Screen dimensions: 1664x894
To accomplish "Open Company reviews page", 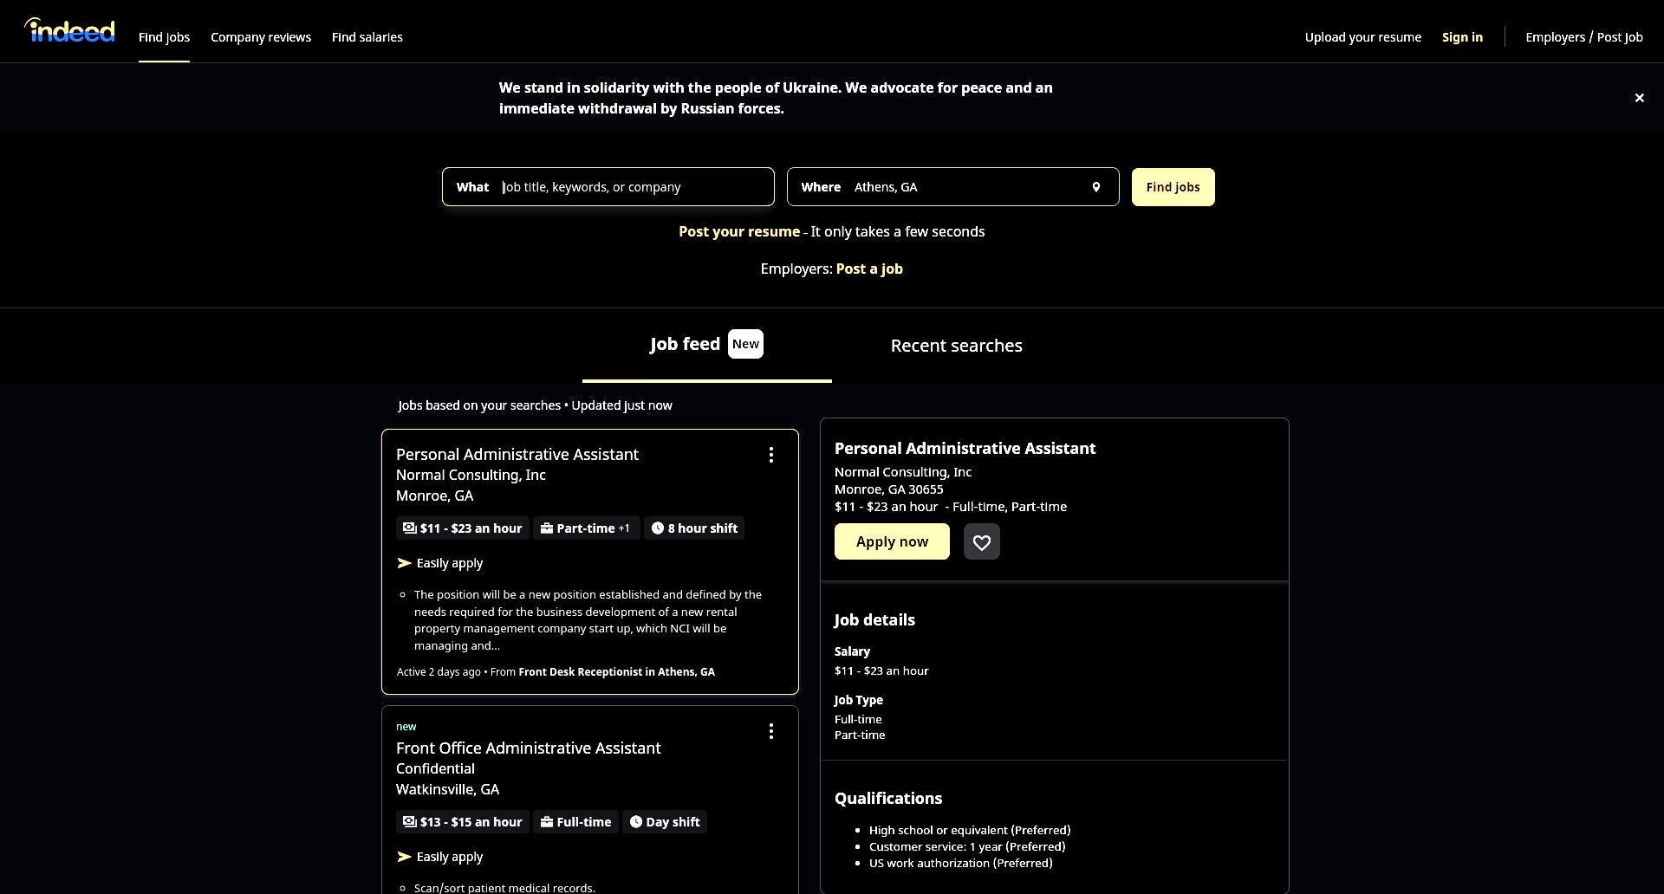I will coord(261,37).
